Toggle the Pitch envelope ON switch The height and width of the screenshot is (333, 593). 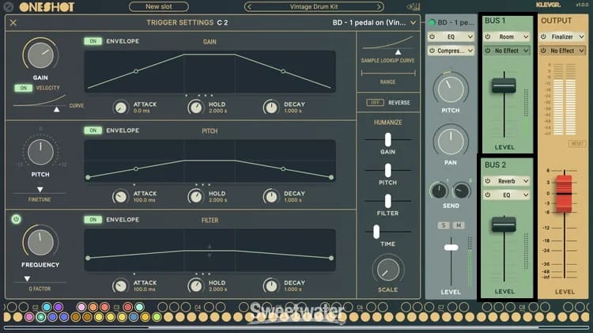pos(93,131)
